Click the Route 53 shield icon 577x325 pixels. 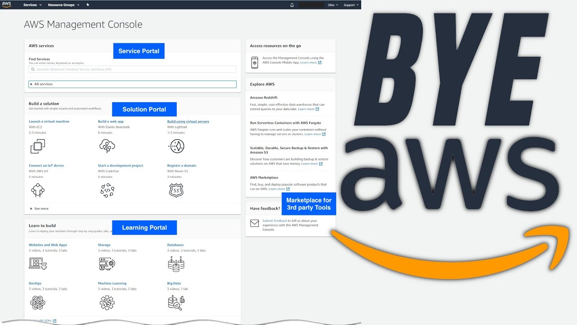176,190
